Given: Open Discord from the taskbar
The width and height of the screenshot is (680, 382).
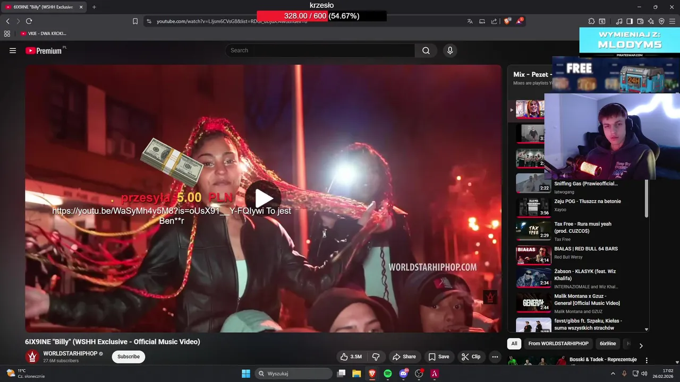Looking at the screenshot, I should pos(403,374).
